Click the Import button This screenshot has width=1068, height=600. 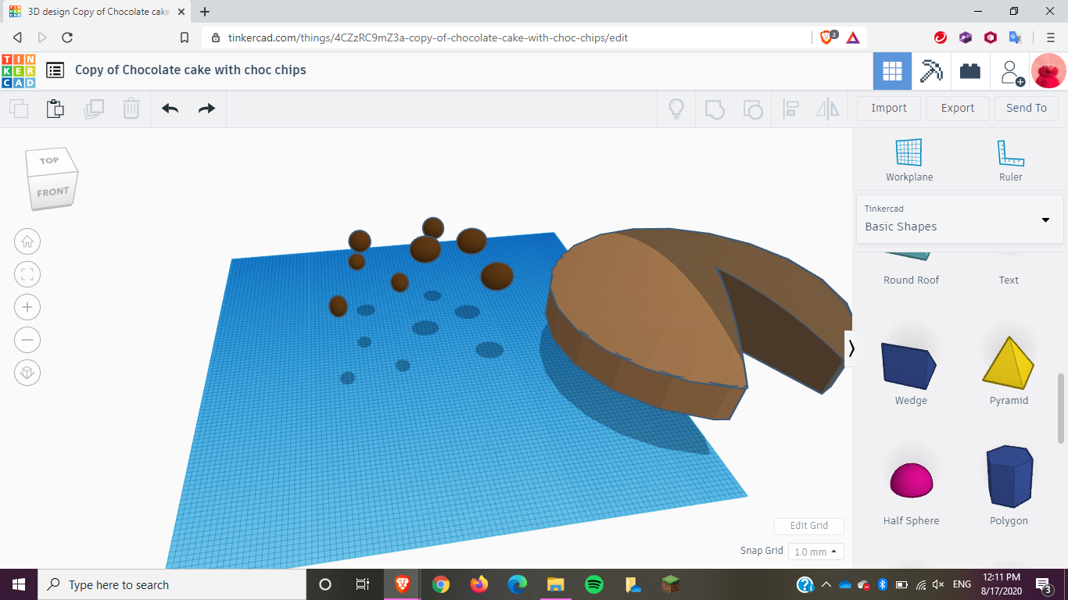889,109
